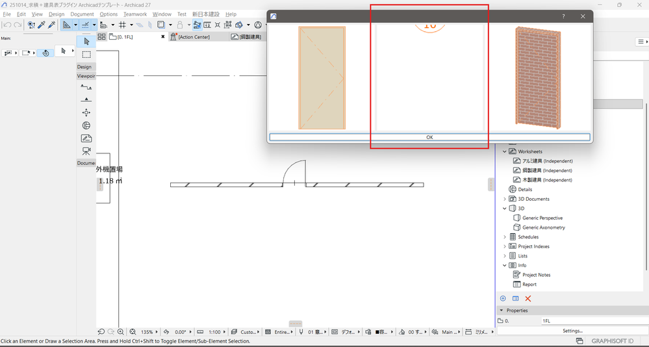Select the Detail tool icon
This screenshot has width=649, height=347.
[86, 125]
